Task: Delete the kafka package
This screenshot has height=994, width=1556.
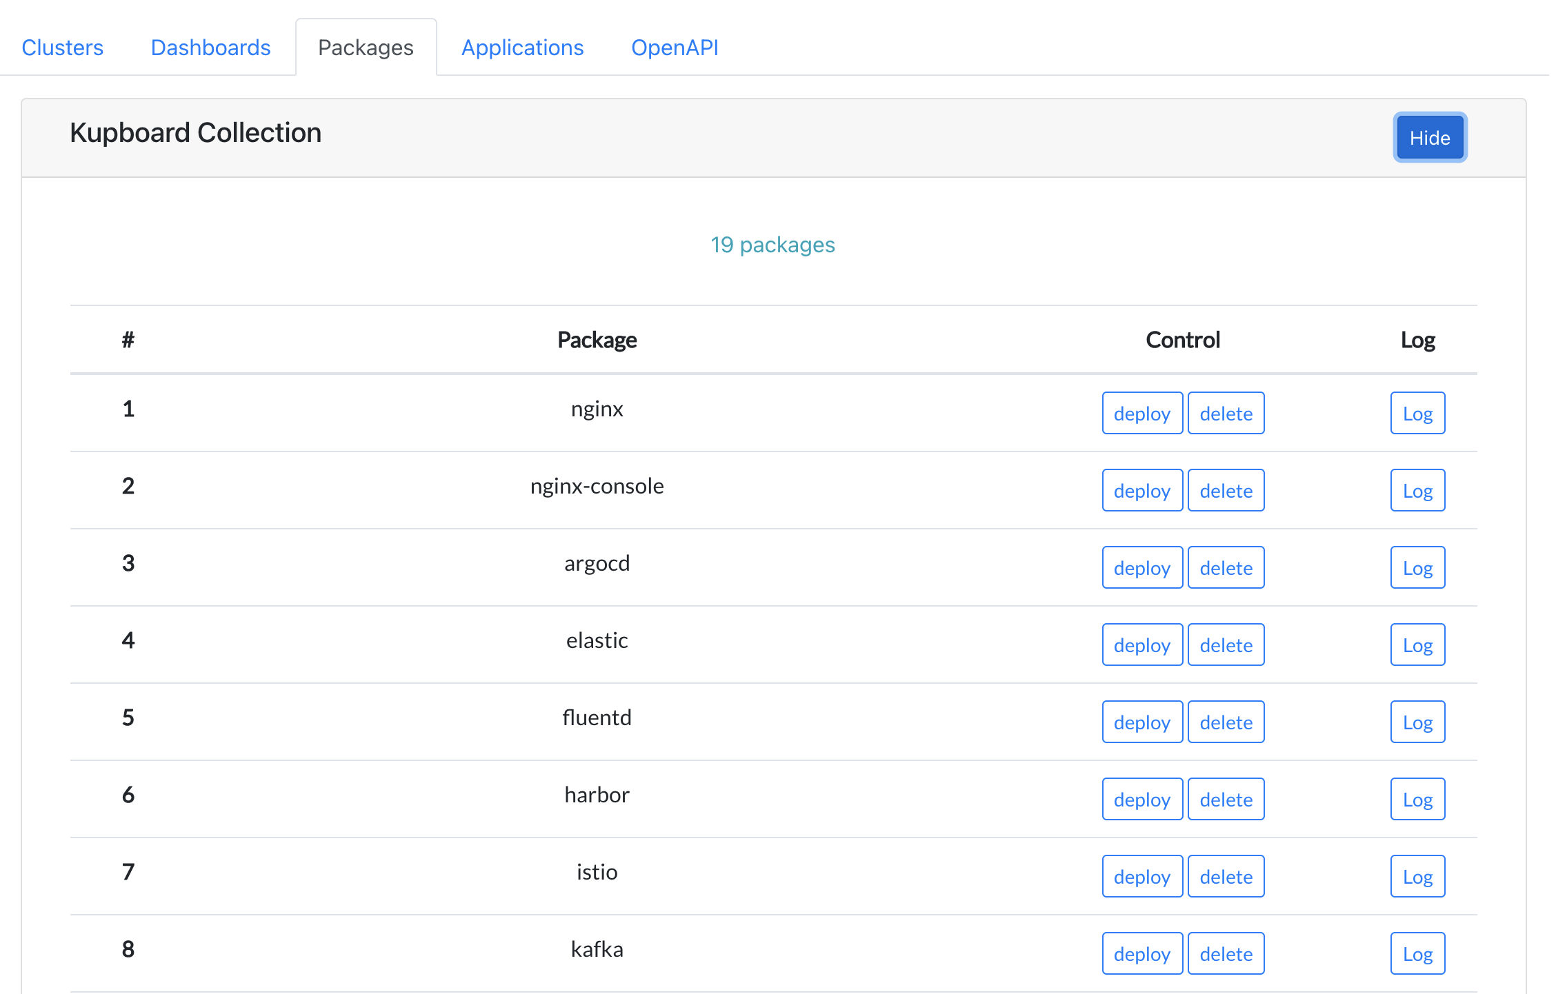Action: tap(1226, 954)
